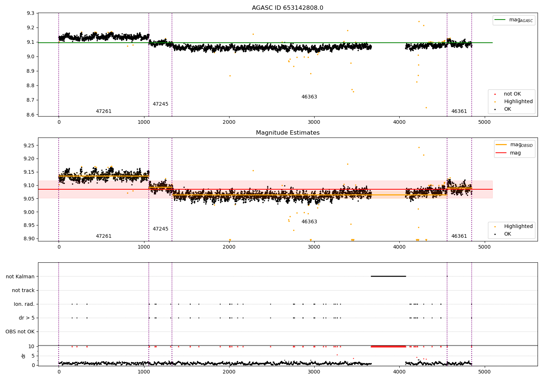The width and height of the screenshot is (543, 380).
Task: Click x-axis tick 5000 under the top plot
Action: (484, 122)
